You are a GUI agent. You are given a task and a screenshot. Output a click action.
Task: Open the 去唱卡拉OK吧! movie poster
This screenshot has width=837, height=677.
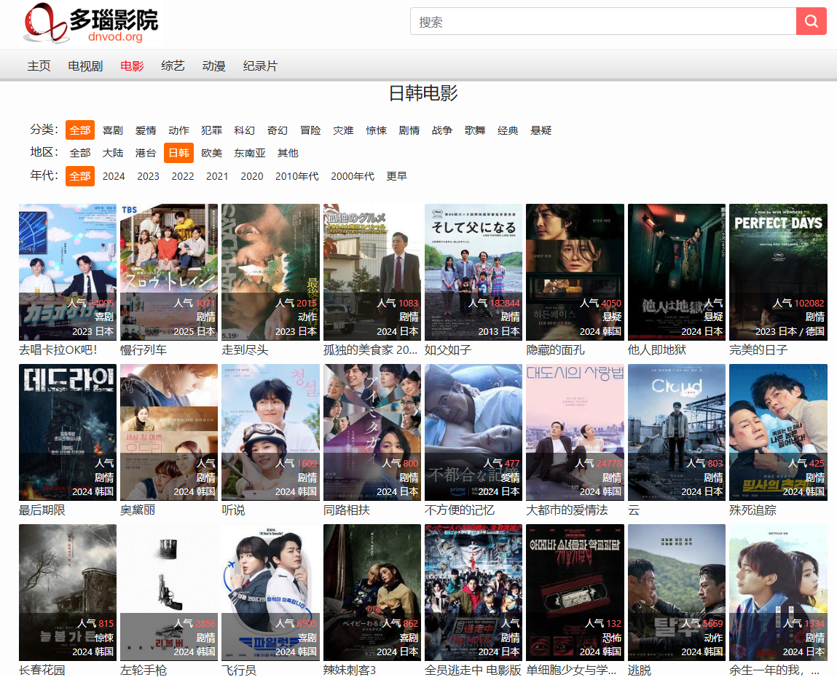tap(68, 272)
